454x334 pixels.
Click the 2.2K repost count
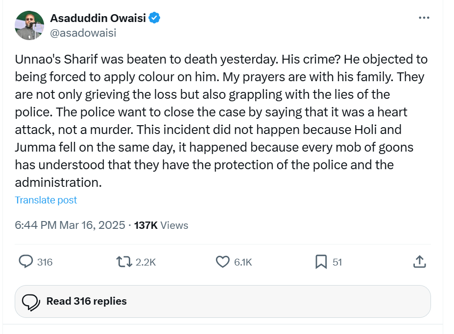[x=145, y=262]
